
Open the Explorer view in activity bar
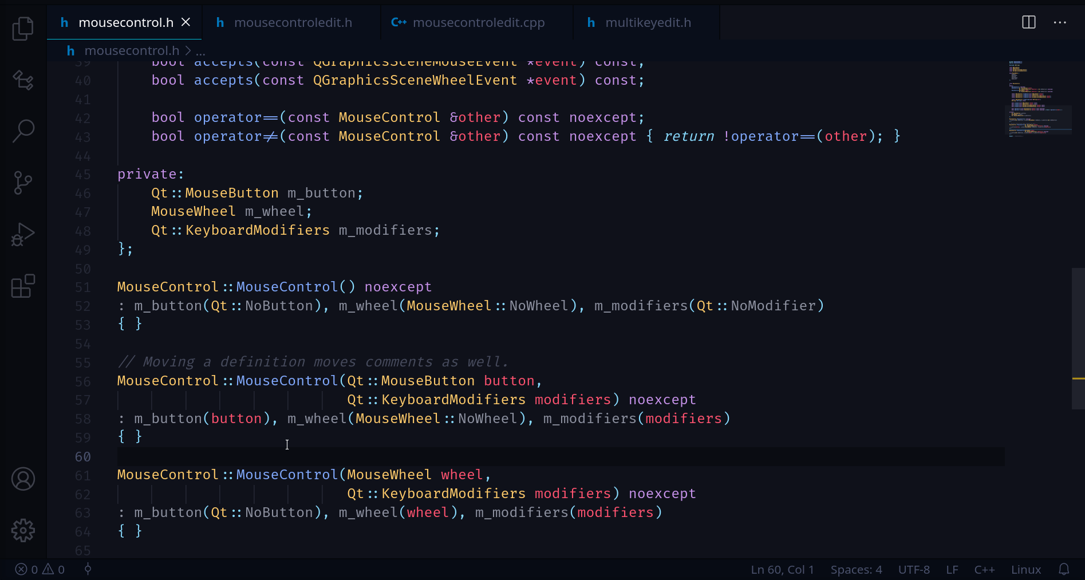pyautogui.click(x=23, y=29)
